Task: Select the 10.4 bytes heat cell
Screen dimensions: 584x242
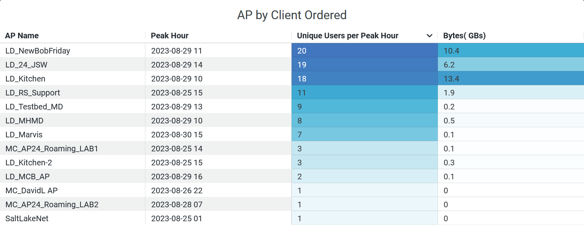Action: pyautogui.click(x=510, y=51)
